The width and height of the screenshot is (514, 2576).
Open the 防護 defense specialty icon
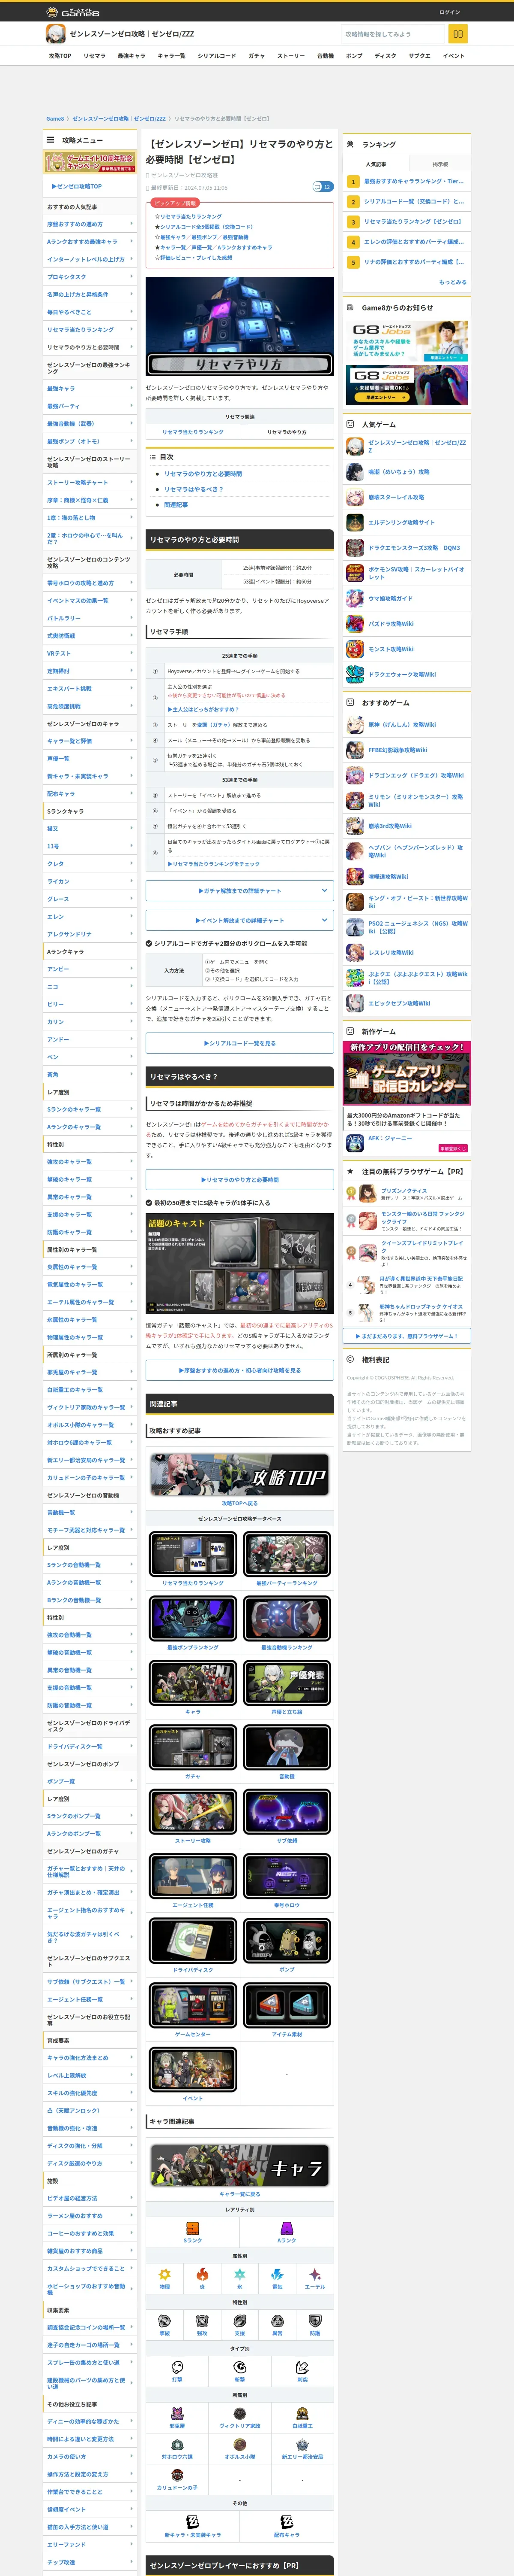314,2321
